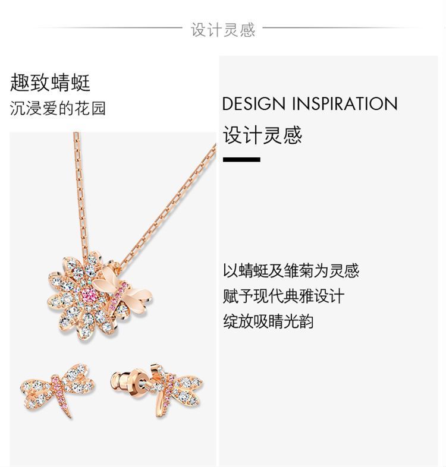Click the text 以蜻蜓及雏菊为灵感

(291, 271)
